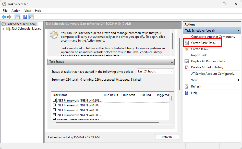Viewport: 242px width, 149px height.
Task: Choose Import Task... in the Actions pane
Action: [x=200, y=55]
